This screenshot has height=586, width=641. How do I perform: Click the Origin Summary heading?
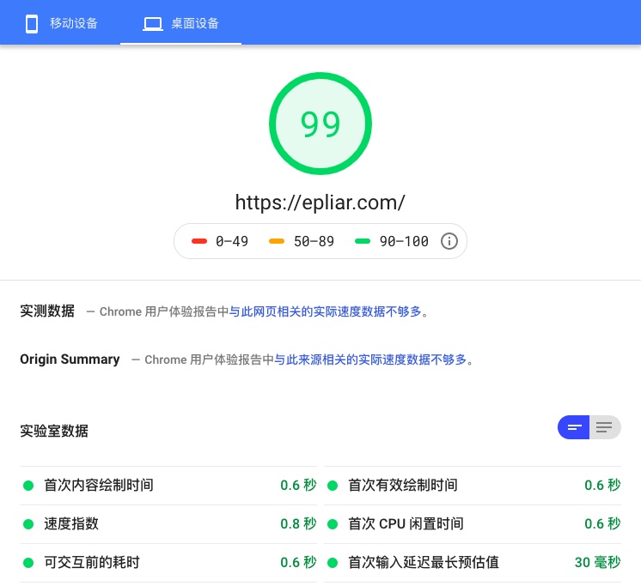tap(70, 359)
